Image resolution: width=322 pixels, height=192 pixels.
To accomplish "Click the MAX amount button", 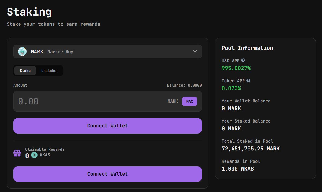I will click(190, 101).
